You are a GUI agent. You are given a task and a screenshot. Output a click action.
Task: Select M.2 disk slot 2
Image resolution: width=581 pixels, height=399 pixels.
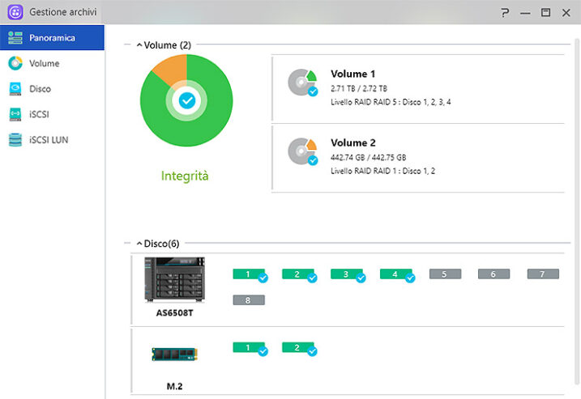coord(297,347)
